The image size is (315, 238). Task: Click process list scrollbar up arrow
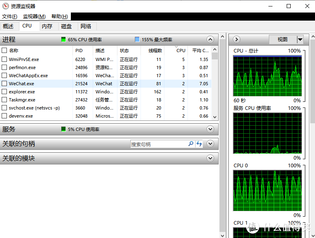point(215,49)
